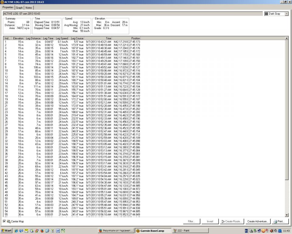
Task: Click the taskbar clock showing 11:43
Action: pyautogui.click(x=286, y=231)
